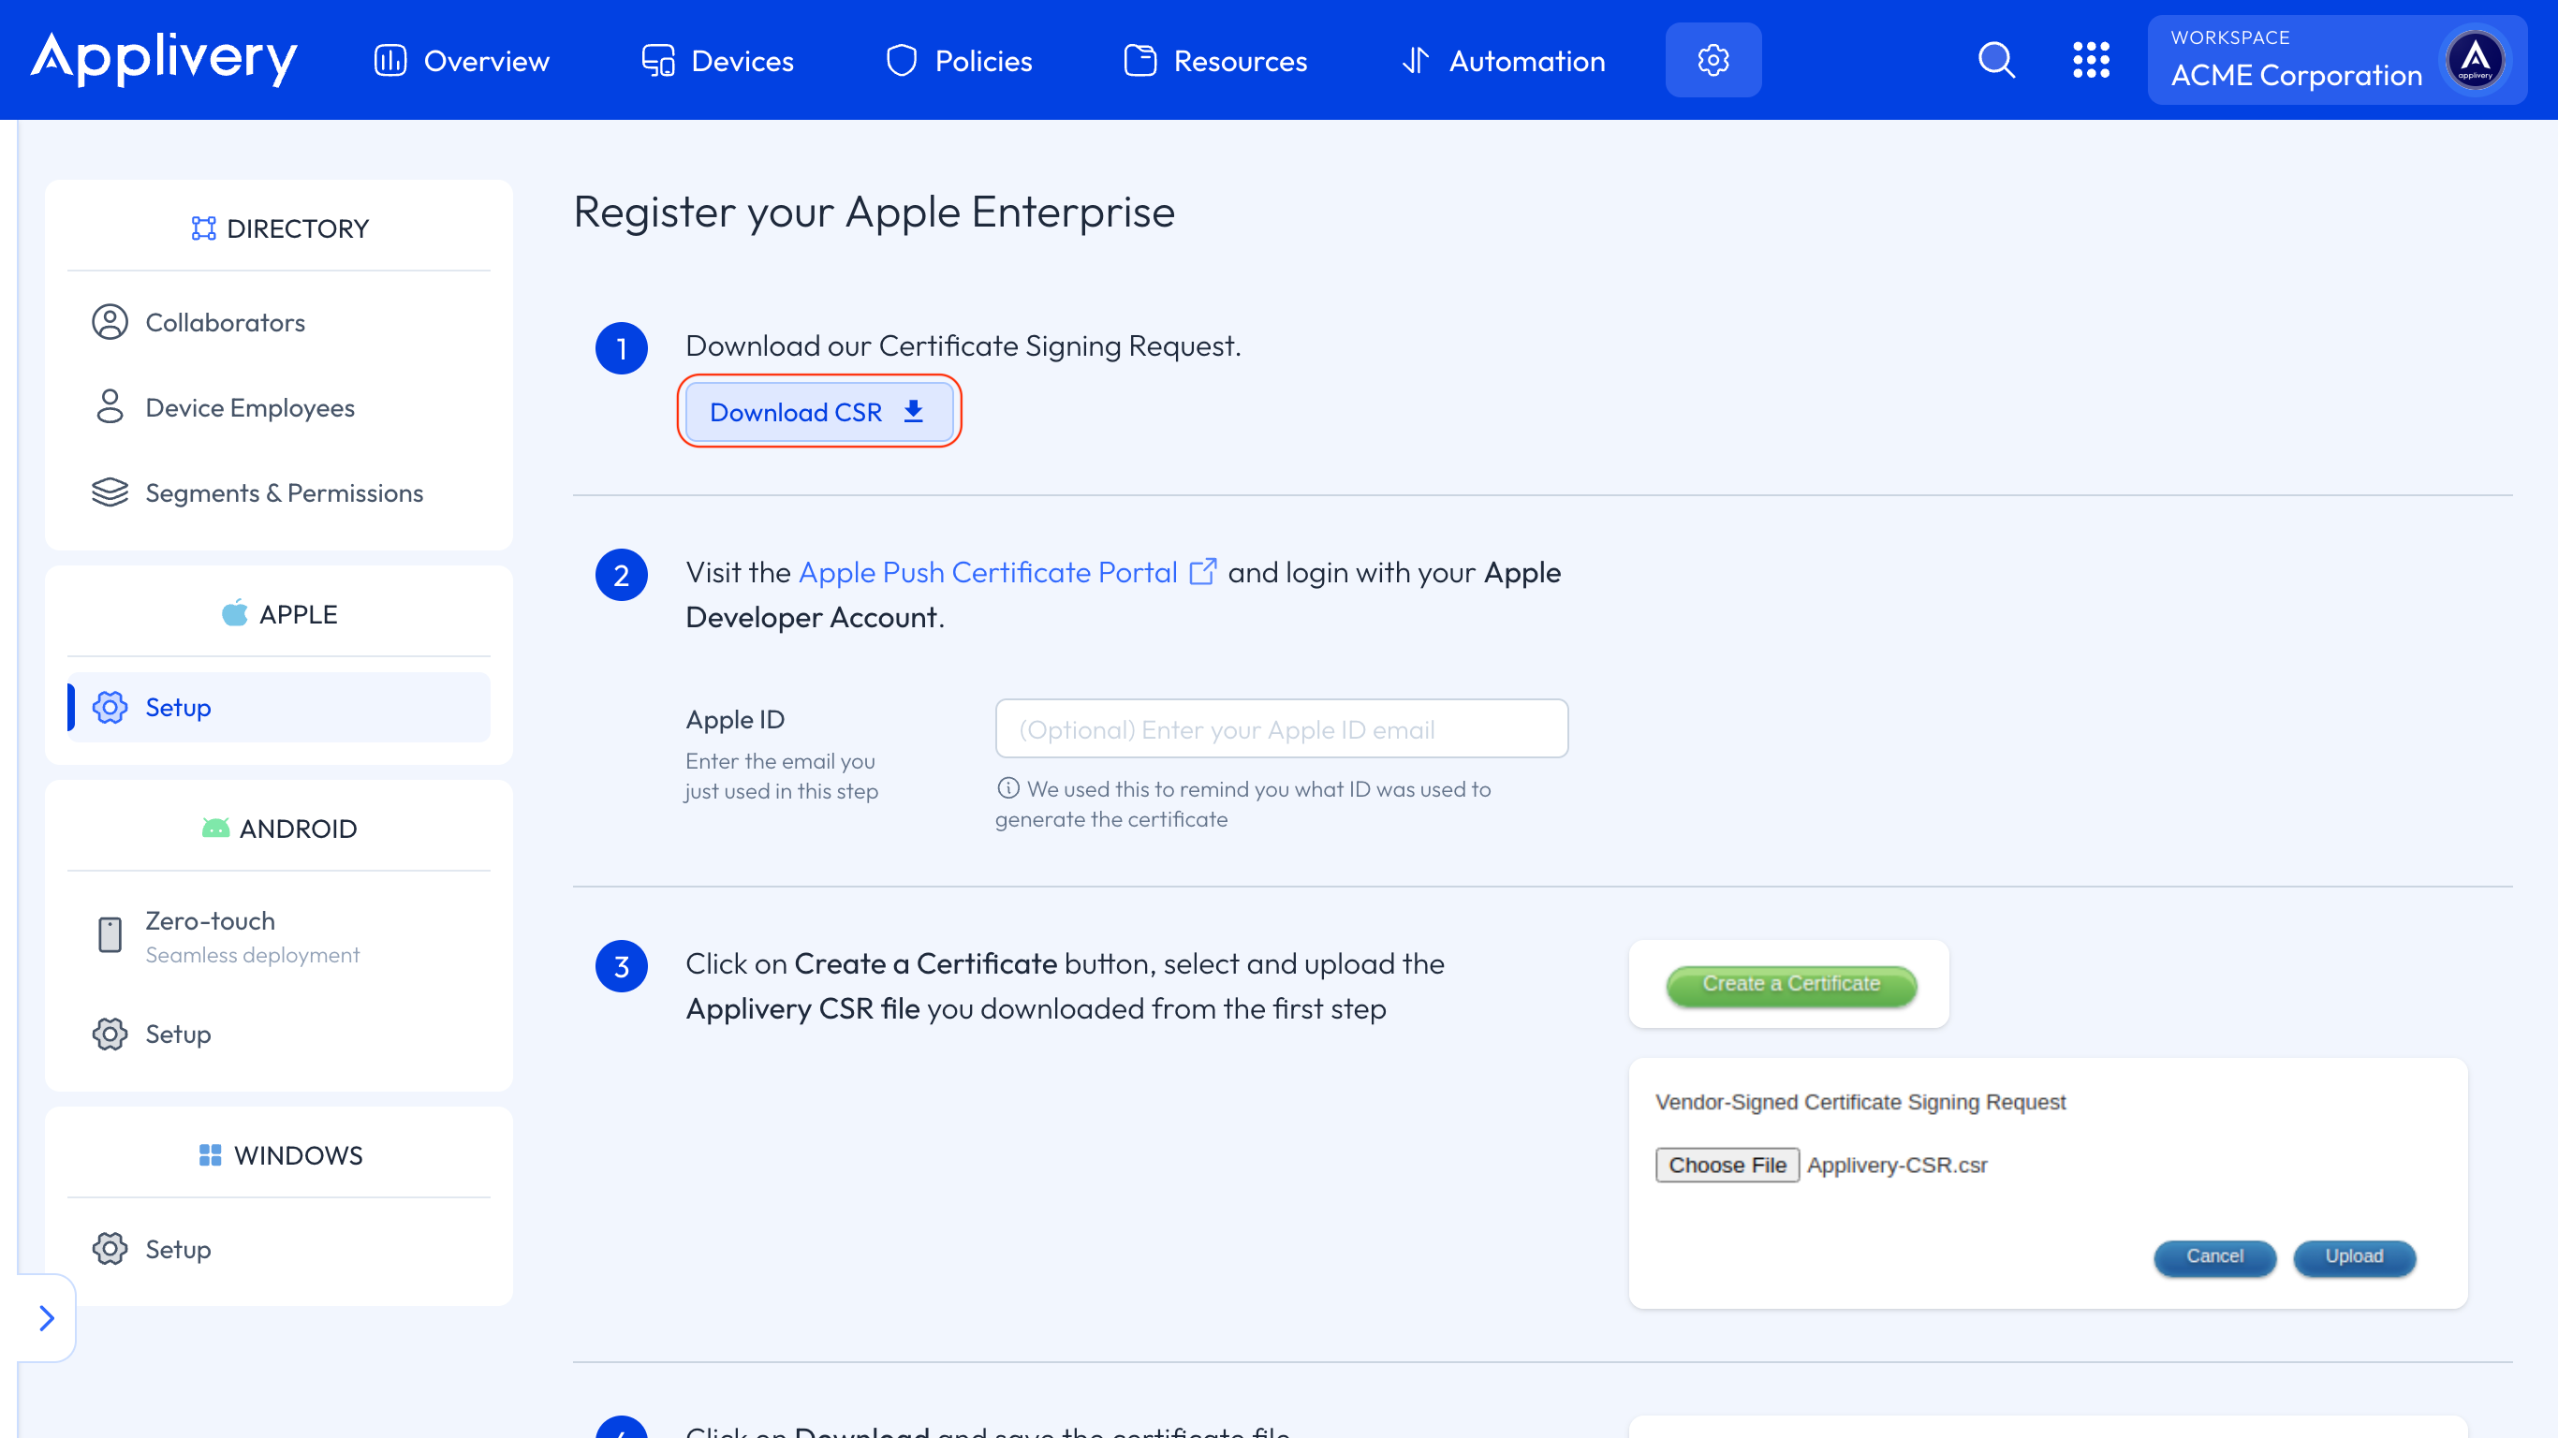Click the Download CSR button
2558x1438 pixels.
(818, 411)
